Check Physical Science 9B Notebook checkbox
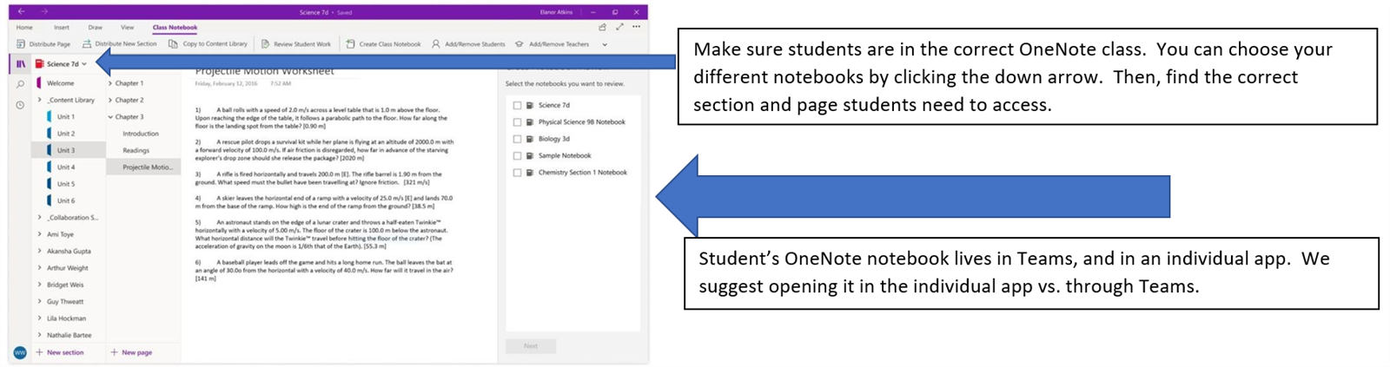The width and height of the screenshot is (1390, 367). tap(517, 122)
